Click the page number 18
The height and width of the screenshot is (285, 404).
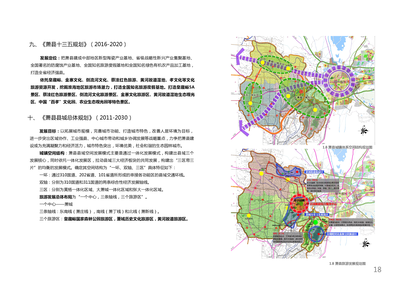pos(377,270)
